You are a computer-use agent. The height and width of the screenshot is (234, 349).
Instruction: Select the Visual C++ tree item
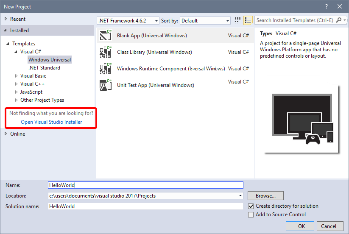point(32,84)
